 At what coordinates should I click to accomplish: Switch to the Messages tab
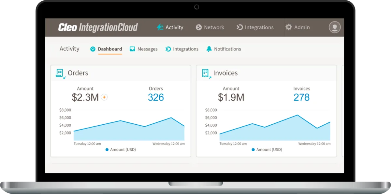click(x=147, y=49)
